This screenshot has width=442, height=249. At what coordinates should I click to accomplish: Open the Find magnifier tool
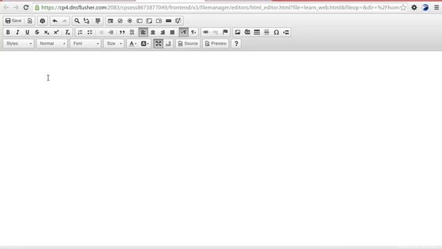pos(77,21)
